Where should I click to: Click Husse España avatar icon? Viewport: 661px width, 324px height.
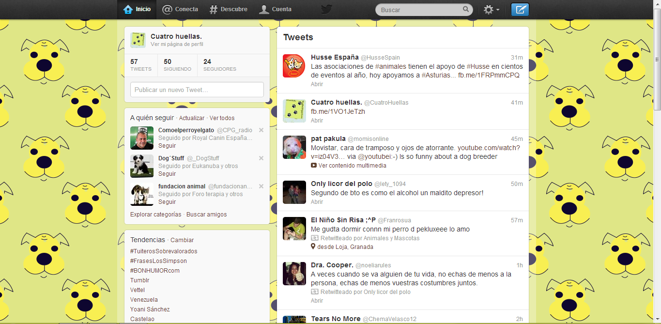tap(294, 66)
